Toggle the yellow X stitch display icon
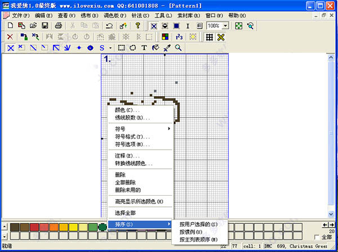338x252 pixels. 221,37
